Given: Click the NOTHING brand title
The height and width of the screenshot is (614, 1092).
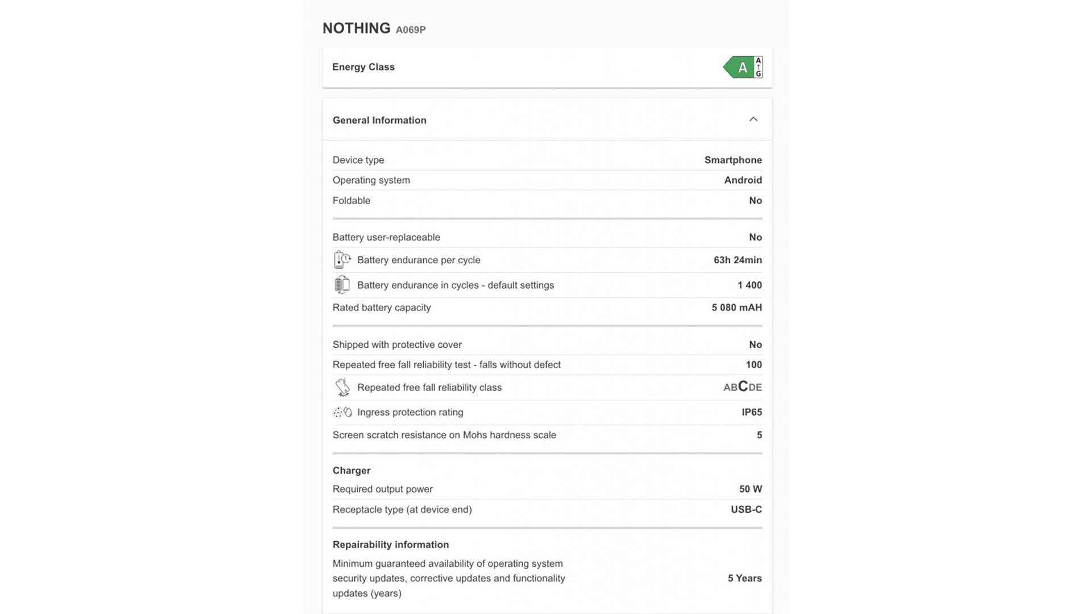Looking at the screenshot, I should coord(357,28).
